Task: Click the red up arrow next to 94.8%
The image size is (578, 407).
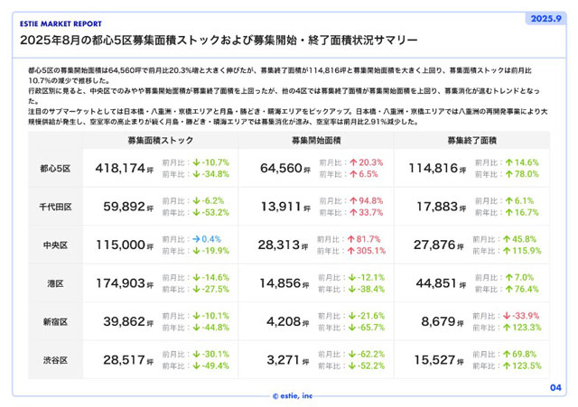Action: point(352,201)
